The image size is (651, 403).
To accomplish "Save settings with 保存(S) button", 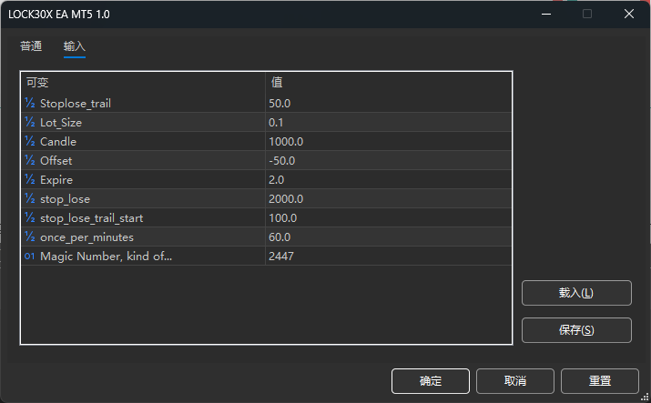I will (576, 330).
